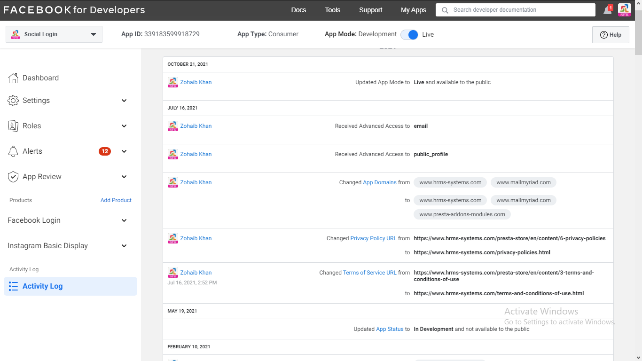Click avatar beside Changed App Domains entry
642x361 pixels.
[173, 182]
